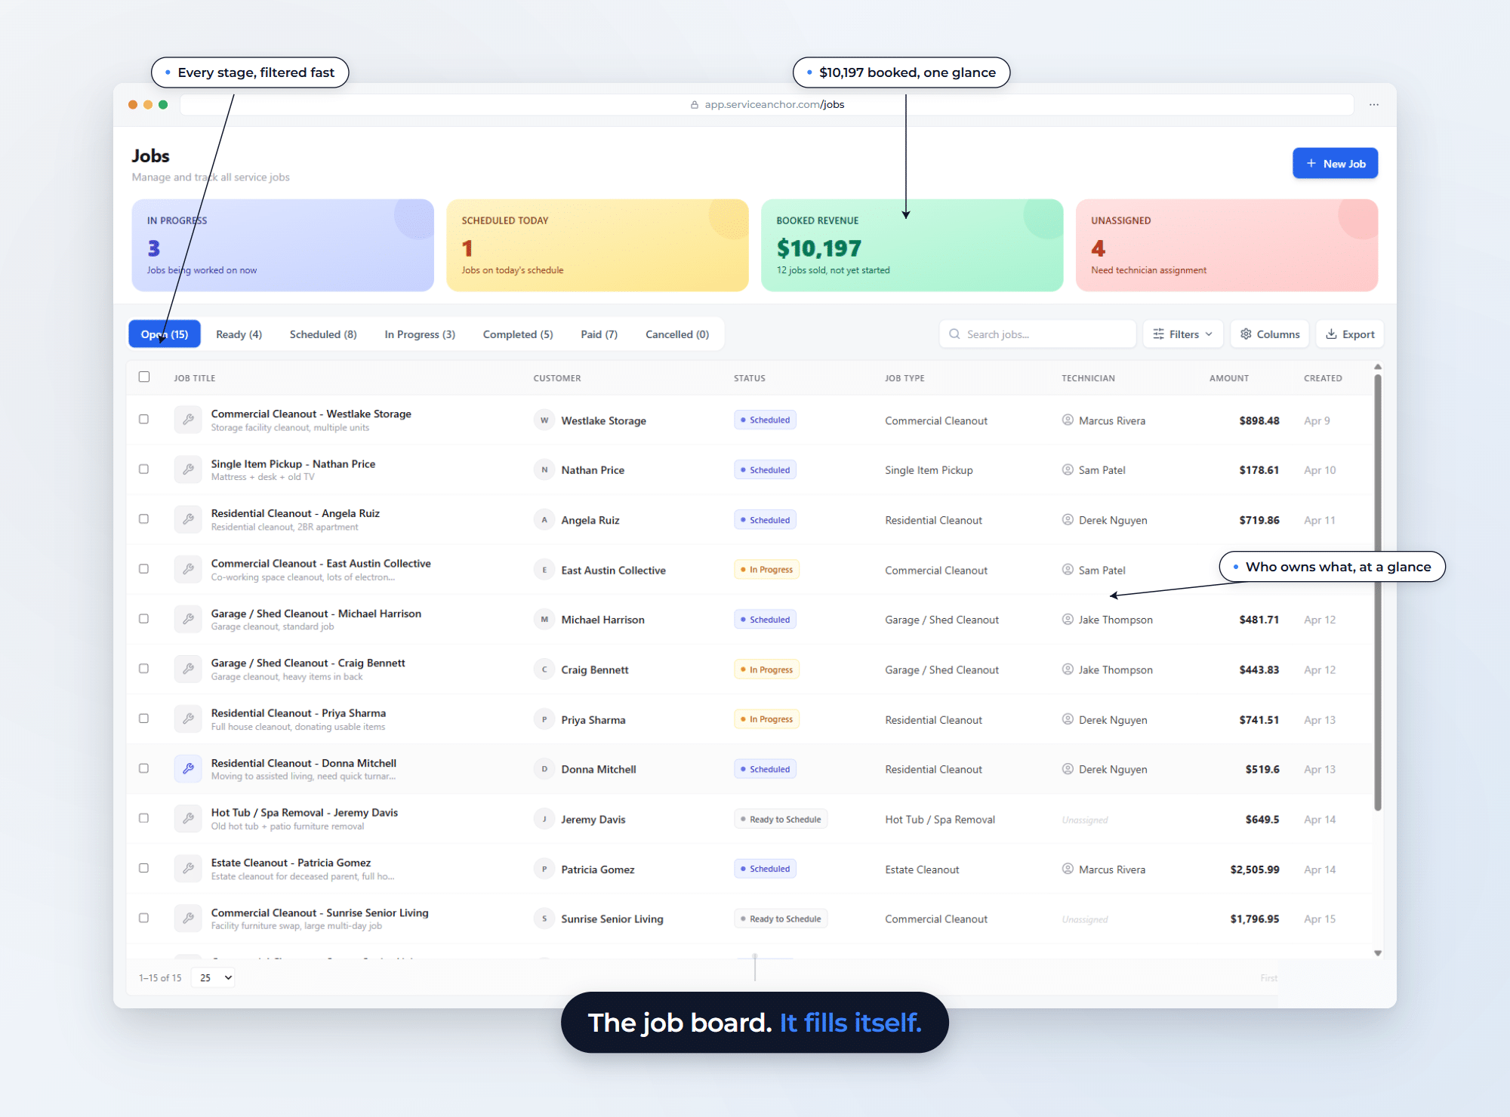Click the $2,505.99 amount cell
The image size is (1510, 1117).
coord(1255,869)
